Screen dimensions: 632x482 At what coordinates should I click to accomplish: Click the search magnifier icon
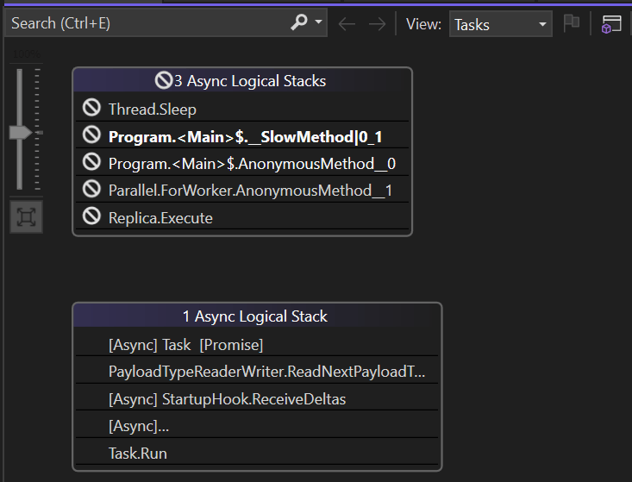point(299,23)
